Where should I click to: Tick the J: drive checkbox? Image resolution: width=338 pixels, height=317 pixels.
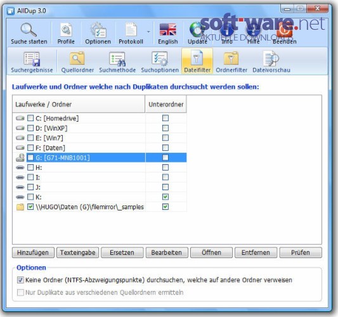pyautogui.click(x=30, y=187)
